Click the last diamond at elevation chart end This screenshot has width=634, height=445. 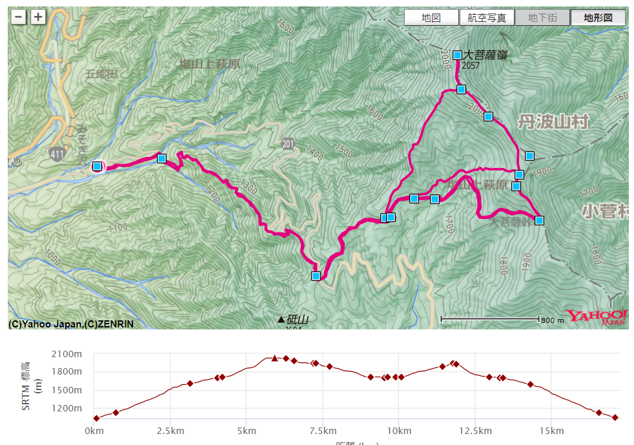[x=615, y=417]
